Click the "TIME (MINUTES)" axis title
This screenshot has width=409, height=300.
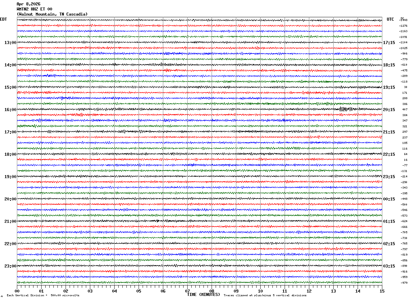pyautogui.click(x=203, y=295)
